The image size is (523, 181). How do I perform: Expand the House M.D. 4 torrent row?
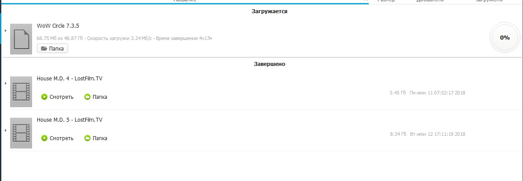tap(6, 83)
